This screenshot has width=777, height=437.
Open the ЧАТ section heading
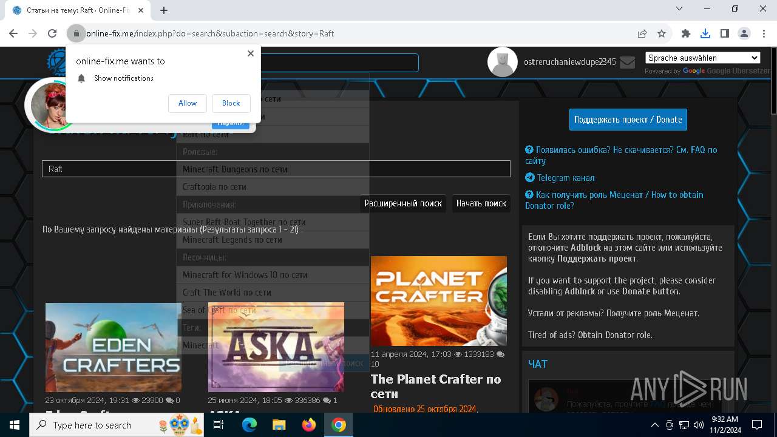click(x=538, y=364)
